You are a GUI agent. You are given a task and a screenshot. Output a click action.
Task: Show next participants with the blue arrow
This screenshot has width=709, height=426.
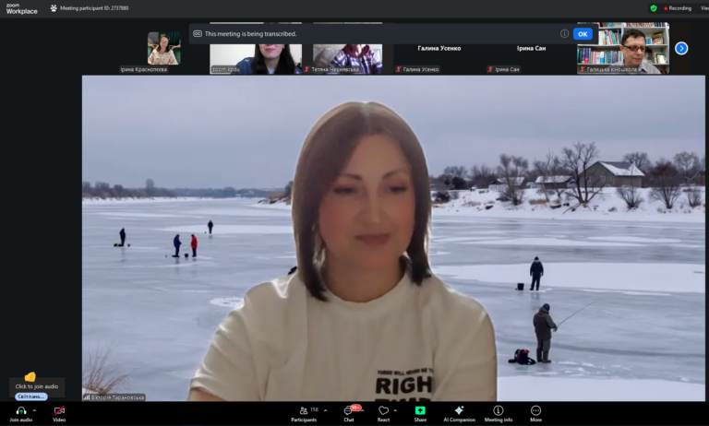(x=681, y=48)
